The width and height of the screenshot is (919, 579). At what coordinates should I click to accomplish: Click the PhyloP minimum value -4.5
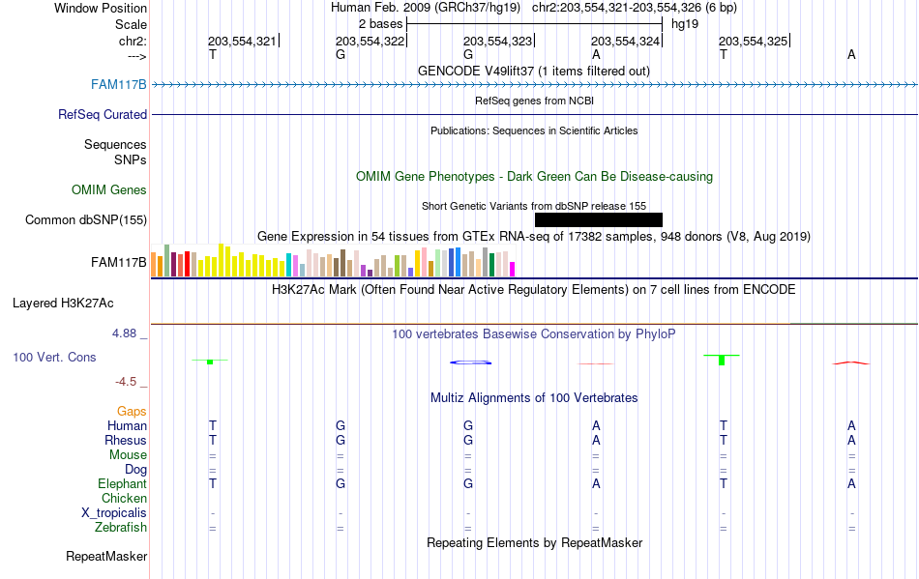(x=126, y=382)
